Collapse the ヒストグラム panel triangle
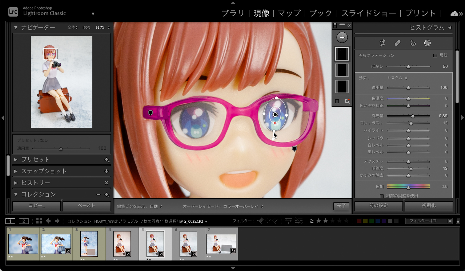The height and width of the screenshot is (271, 465). (x=449, y=28)
